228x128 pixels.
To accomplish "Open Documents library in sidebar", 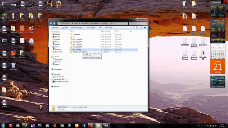I will click(58, 59).
